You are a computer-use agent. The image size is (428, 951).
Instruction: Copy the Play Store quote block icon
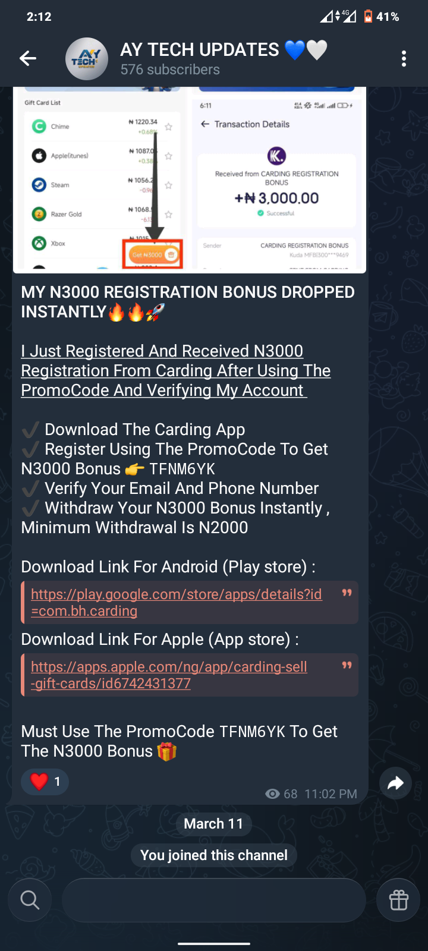coord(347,593)
